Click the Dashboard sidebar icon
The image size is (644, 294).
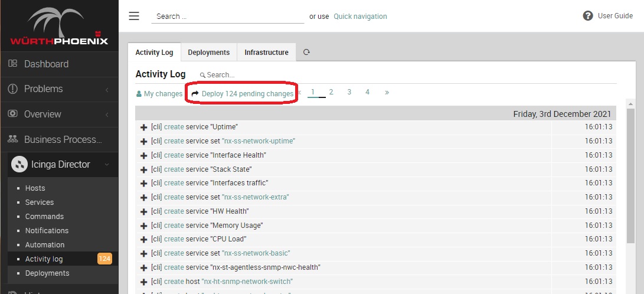pos(12,64)
